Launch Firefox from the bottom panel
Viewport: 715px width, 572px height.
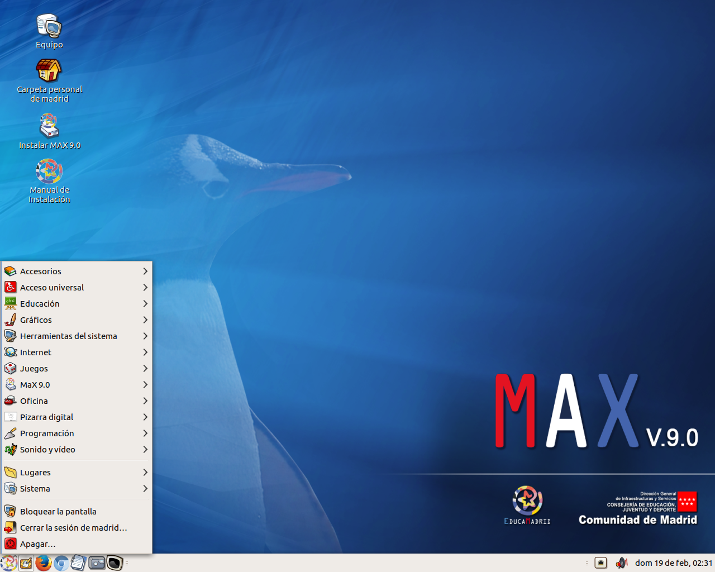tap(44, 563)
